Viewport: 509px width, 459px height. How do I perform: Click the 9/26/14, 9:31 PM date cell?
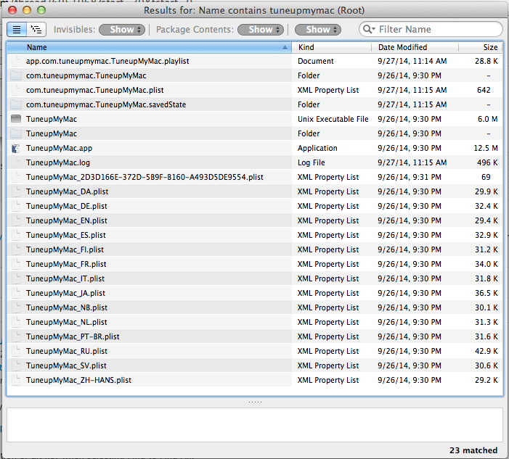[410, 177]
